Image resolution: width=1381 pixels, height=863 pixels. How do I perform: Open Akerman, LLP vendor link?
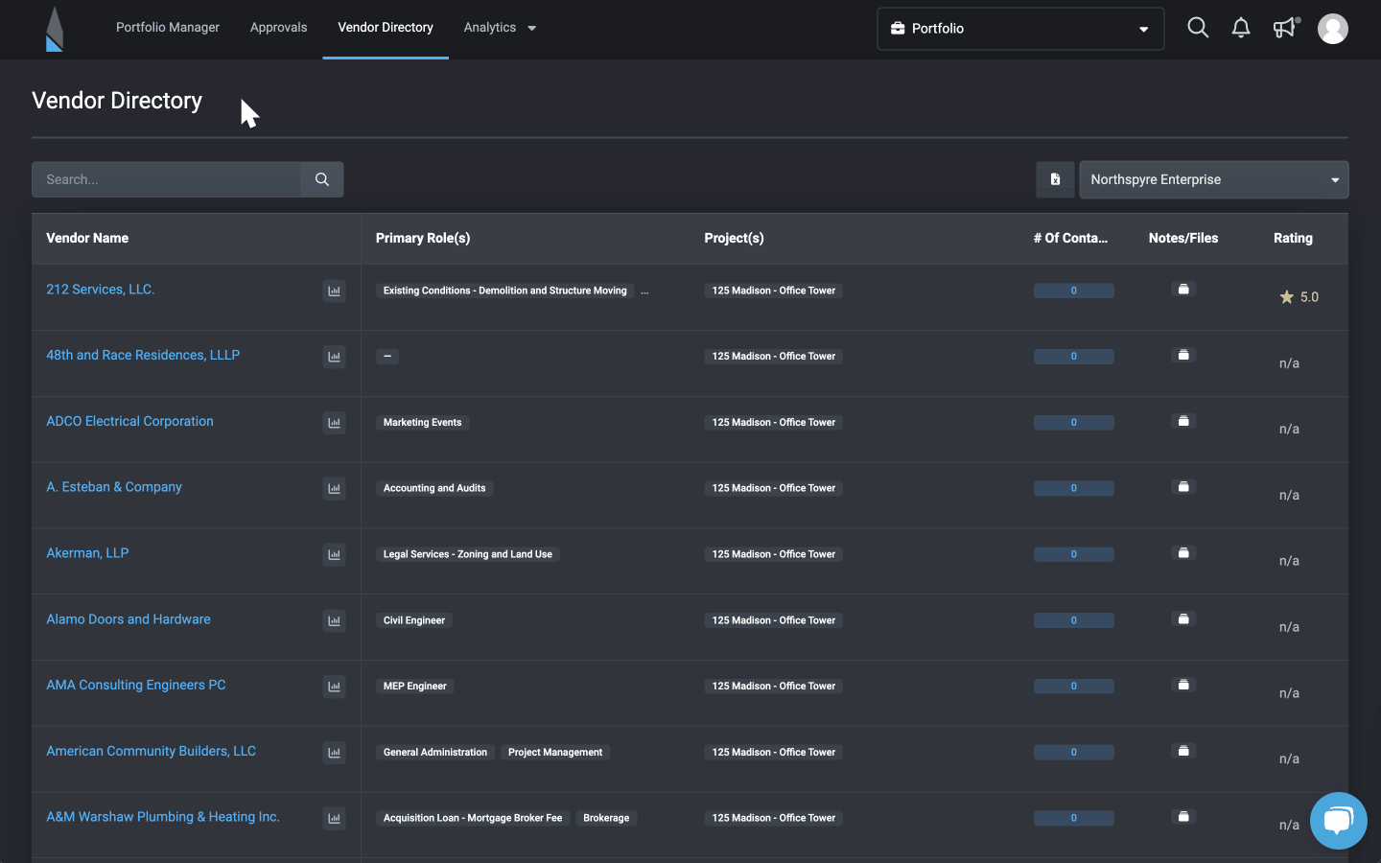point(87,553)
